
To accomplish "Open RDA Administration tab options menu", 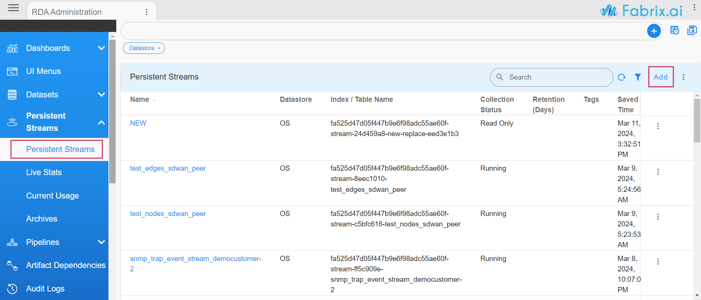I will (x=146, y=12).
